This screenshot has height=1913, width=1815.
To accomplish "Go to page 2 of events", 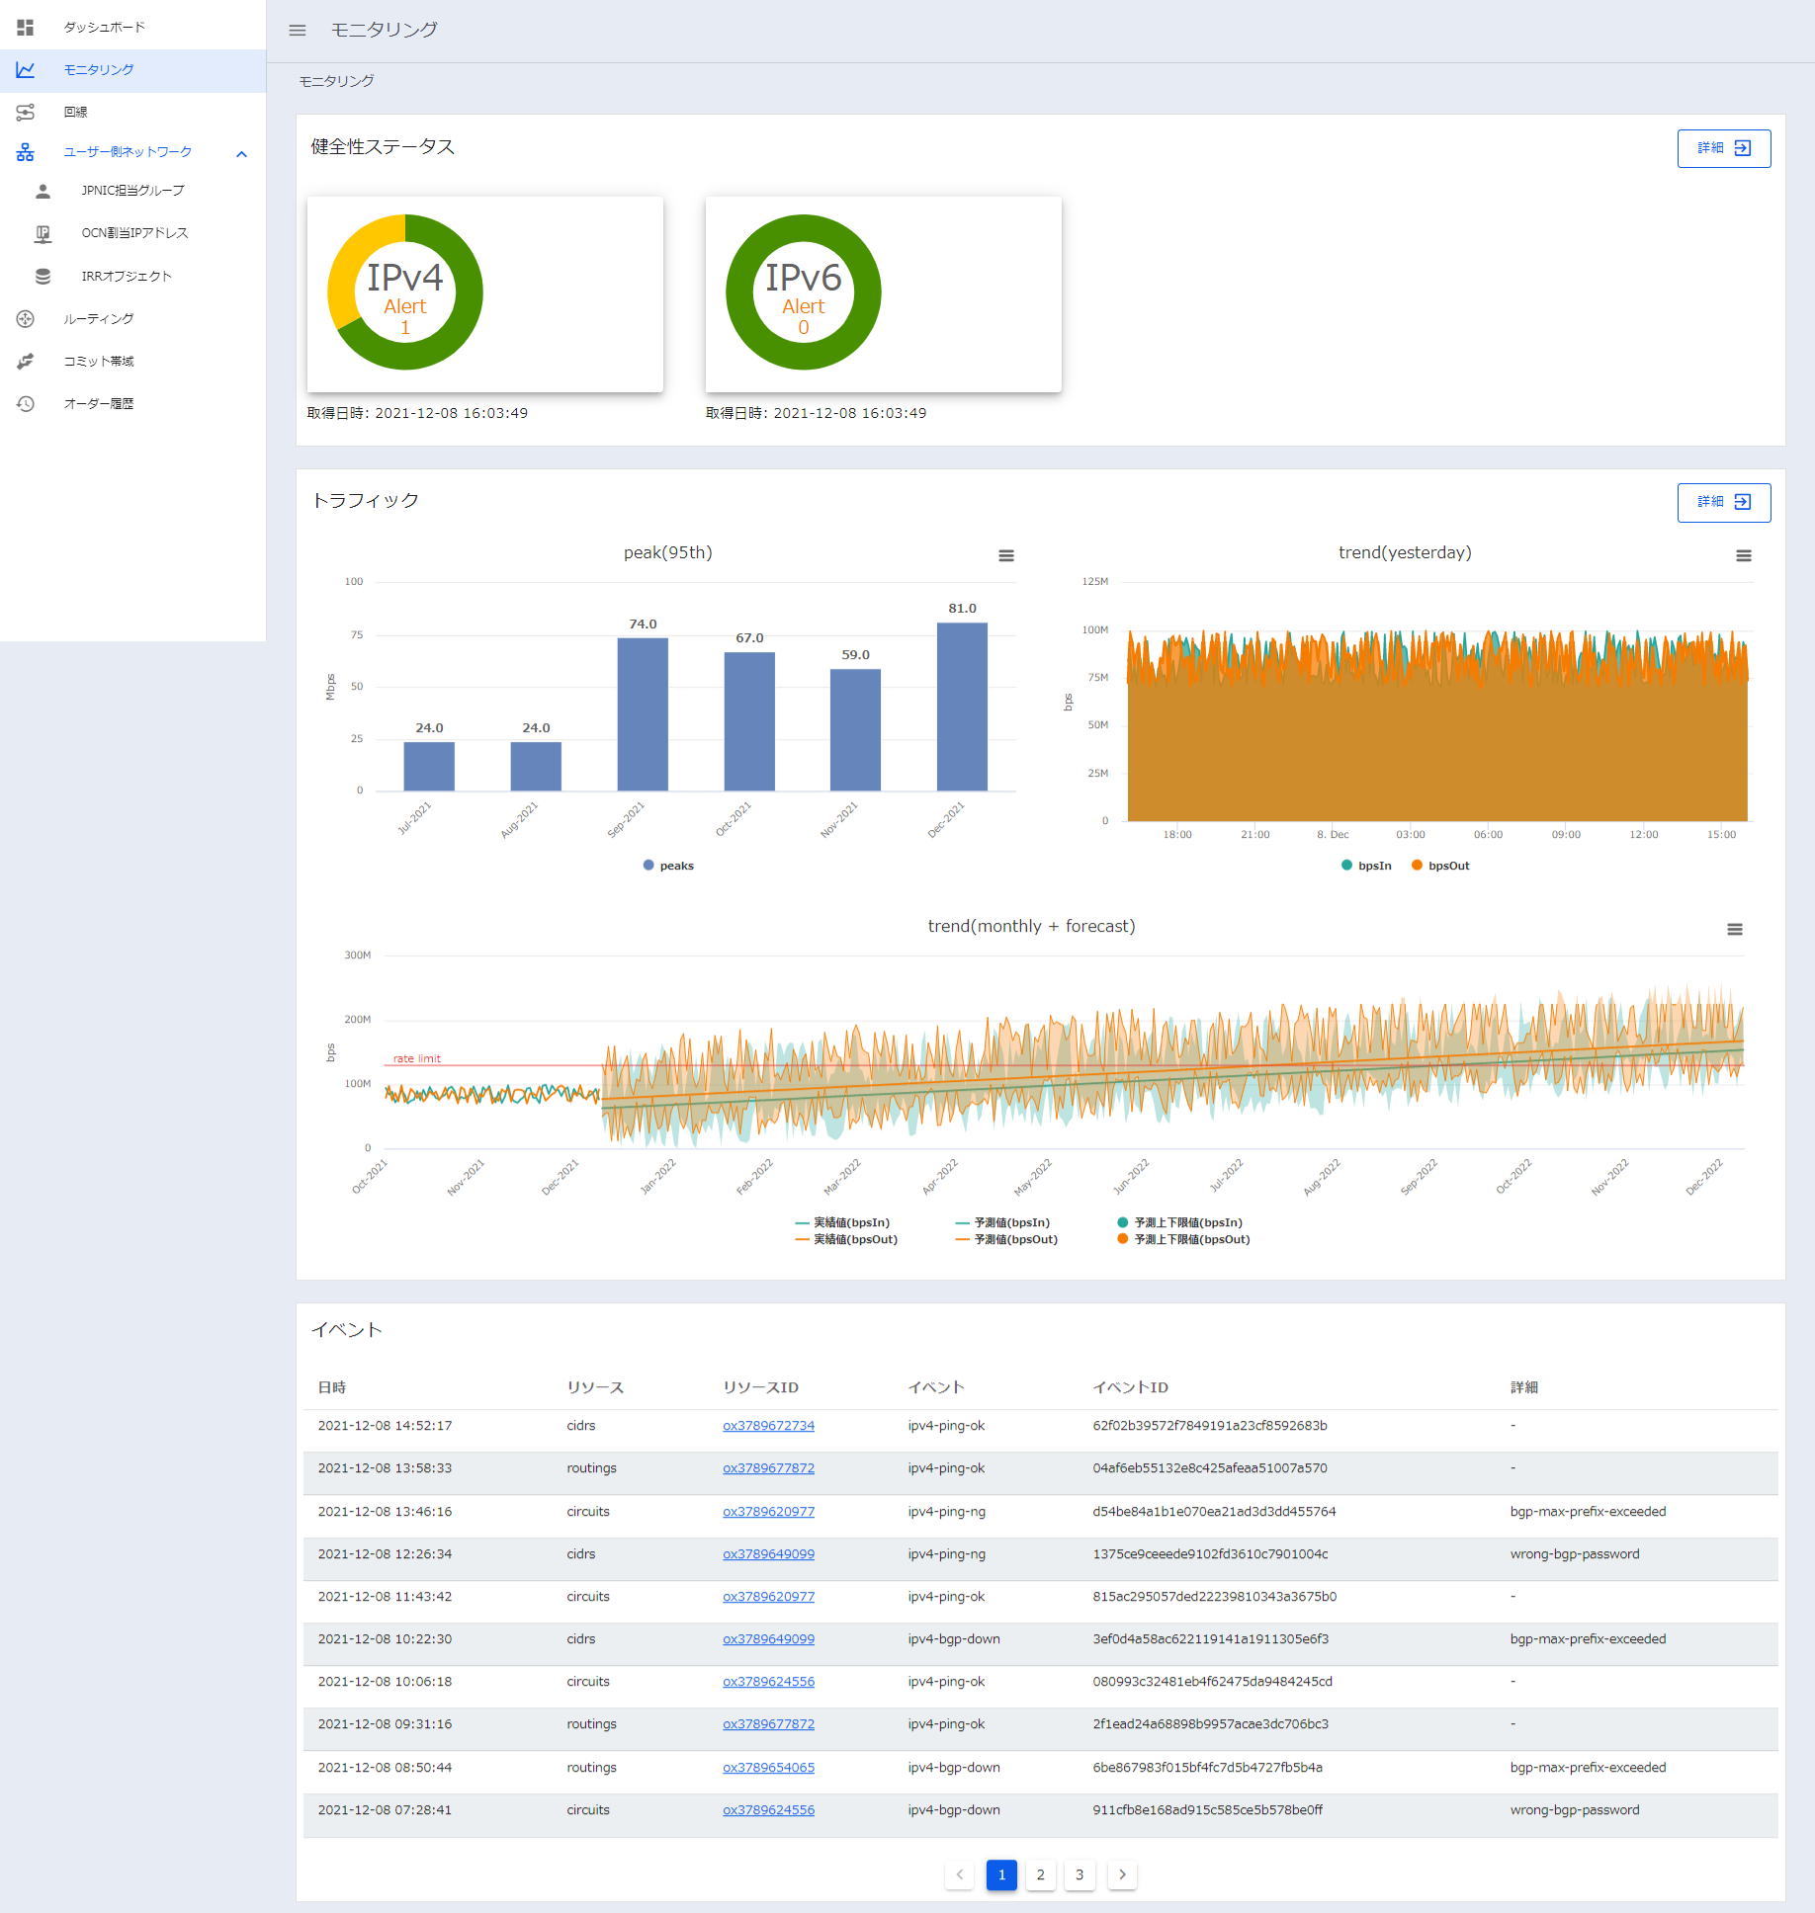I will pyautogui.click(x=1040, y=1874).
